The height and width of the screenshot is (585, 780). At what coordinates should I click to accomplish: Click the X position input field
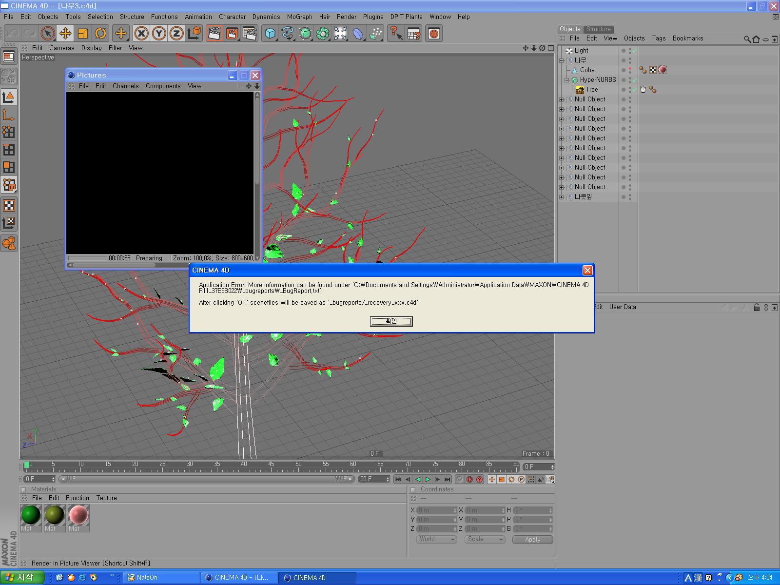coord(437,510)
